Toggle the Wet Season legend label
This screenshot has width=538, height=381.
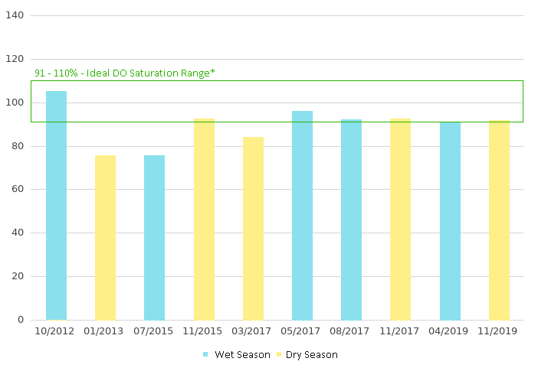pyautogui.click(x=242, y=355)
